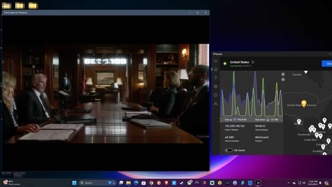Click the Info icon in IPVanish sidebar

click(x=216, y=95)
